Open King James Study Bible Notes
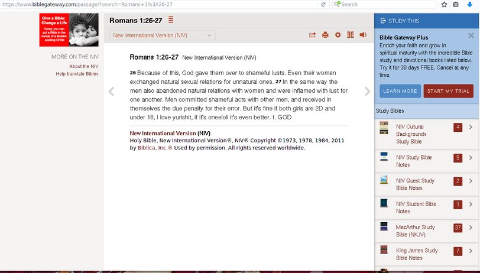Screen dimensions: 480x273 pos(417,254)
